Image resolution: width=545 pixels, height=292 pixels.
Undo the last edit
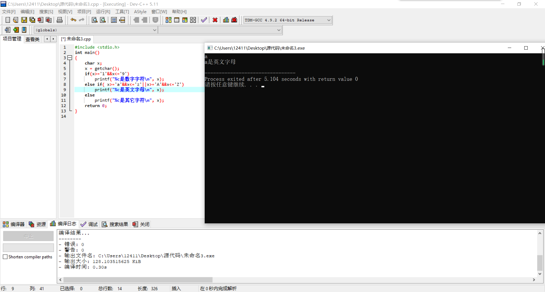(74, 20)
